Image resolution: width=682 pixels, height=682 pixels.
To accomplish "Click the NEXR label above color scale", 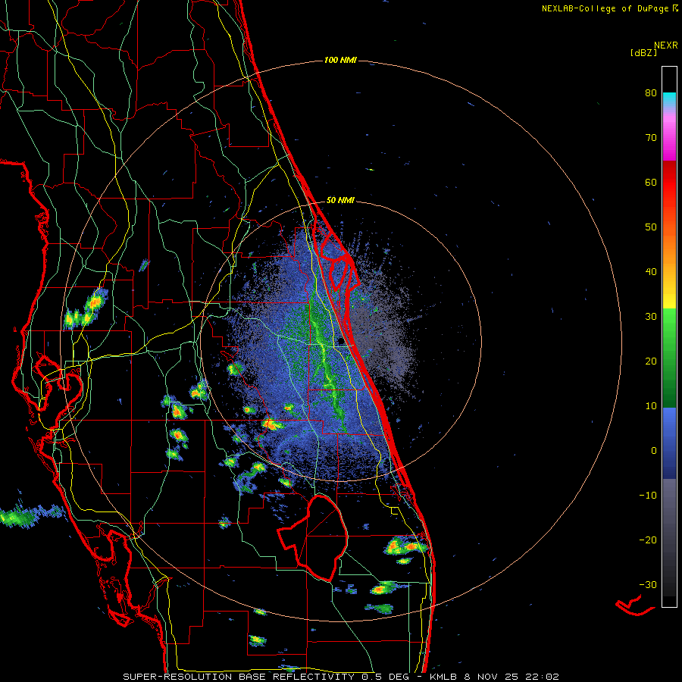I will click(665, 45).
